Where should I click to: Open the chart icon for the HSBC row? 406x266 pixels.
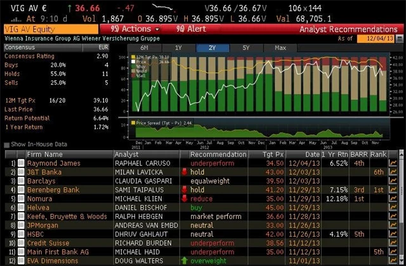(392, 234)
